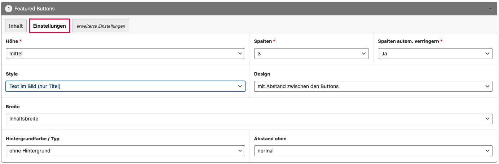The height and width of the screenshot is (164, 499).
Task: Click the Design field label
Action: tap(262, 74)
